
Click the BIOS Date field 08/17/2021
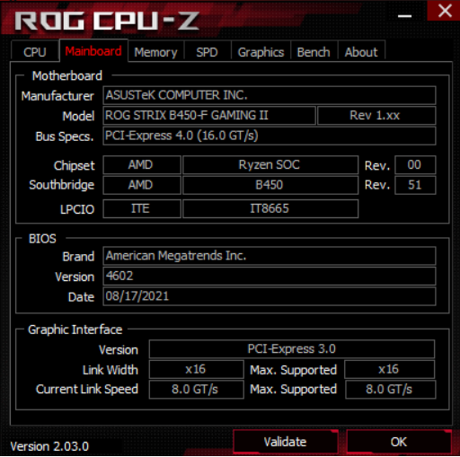click(x=270, y=296)
